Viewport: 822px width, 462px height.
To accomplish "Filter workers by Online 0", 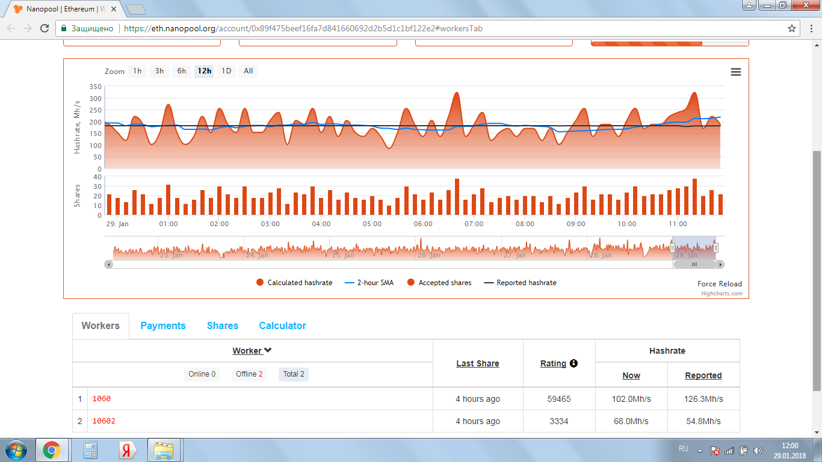I will pyautogui.click(x=202, y=374).
